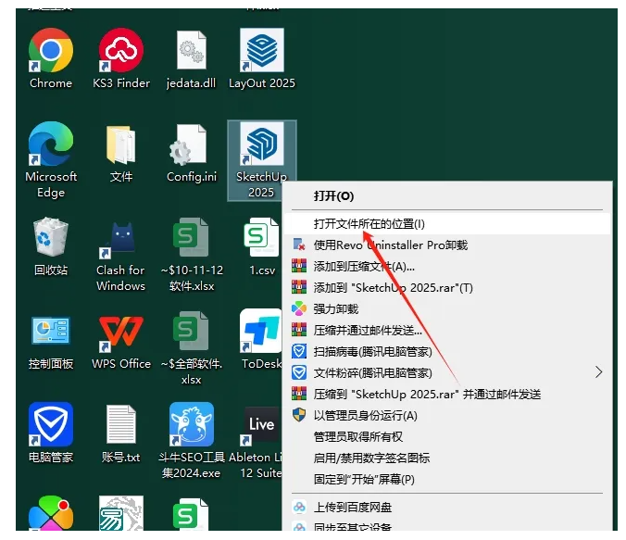Select the Clash for Windows shortcut
Viewport: 626px width, 540px height.
coord(121,256)
